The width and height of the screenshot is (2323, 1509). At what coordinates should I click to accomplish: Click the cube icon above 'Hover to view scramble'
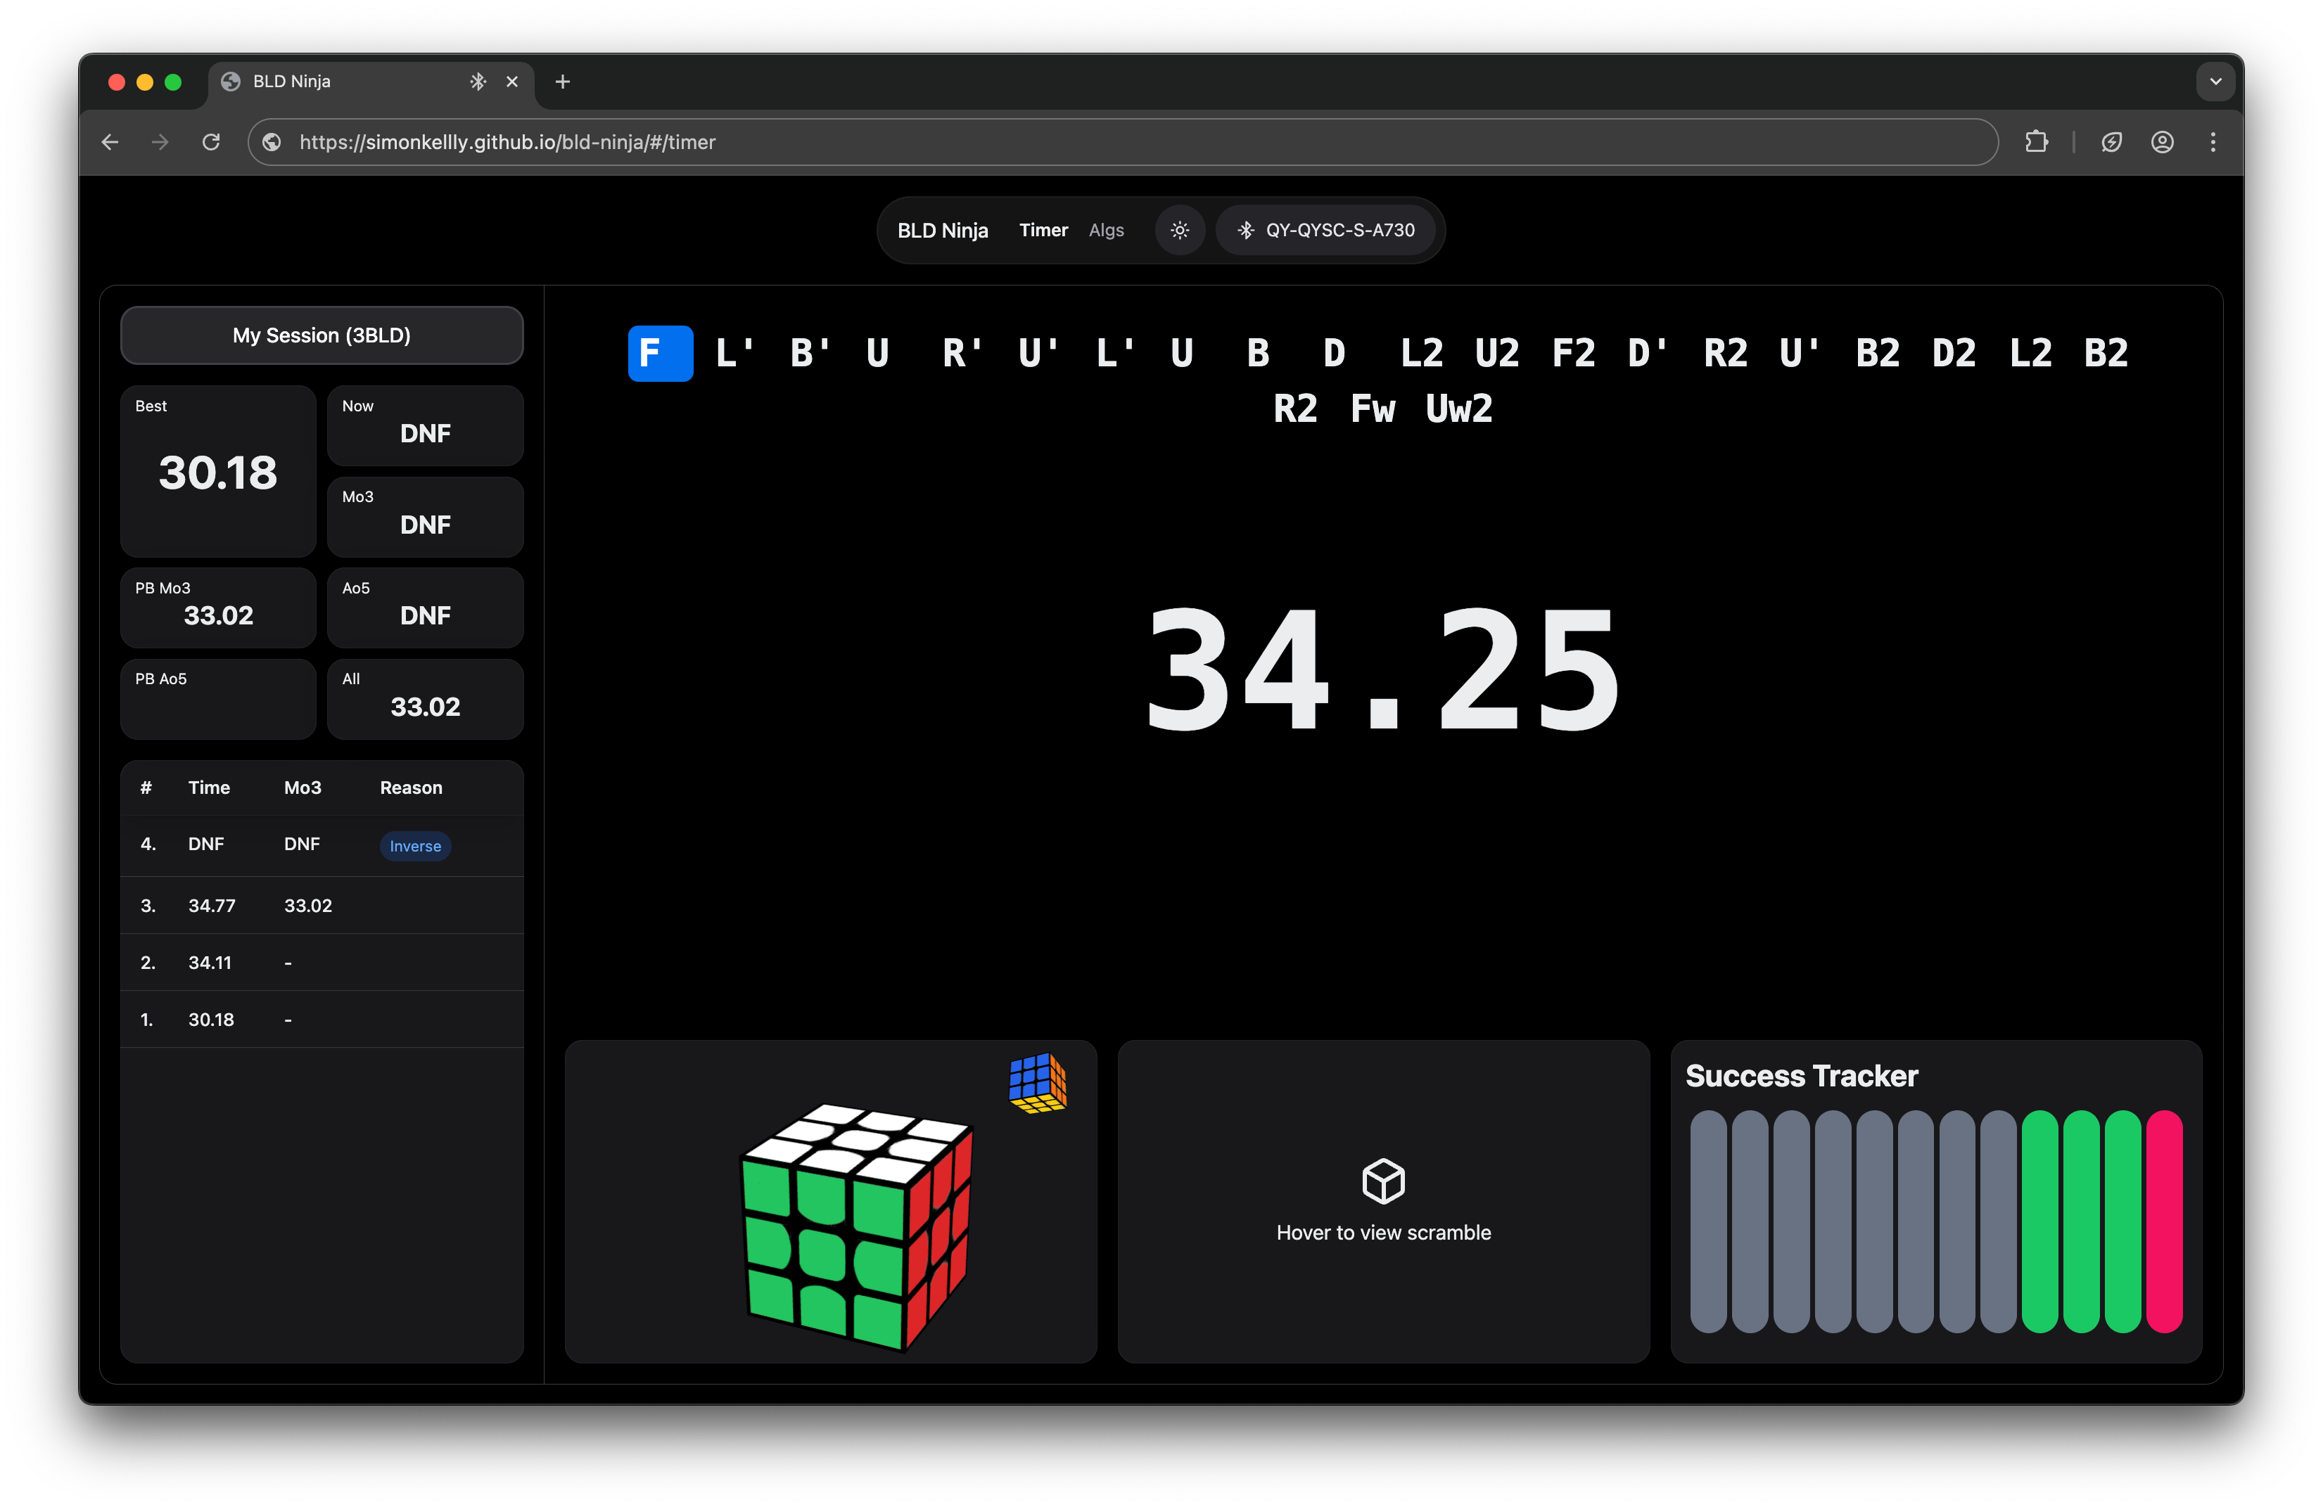tap(1382, 1182)
